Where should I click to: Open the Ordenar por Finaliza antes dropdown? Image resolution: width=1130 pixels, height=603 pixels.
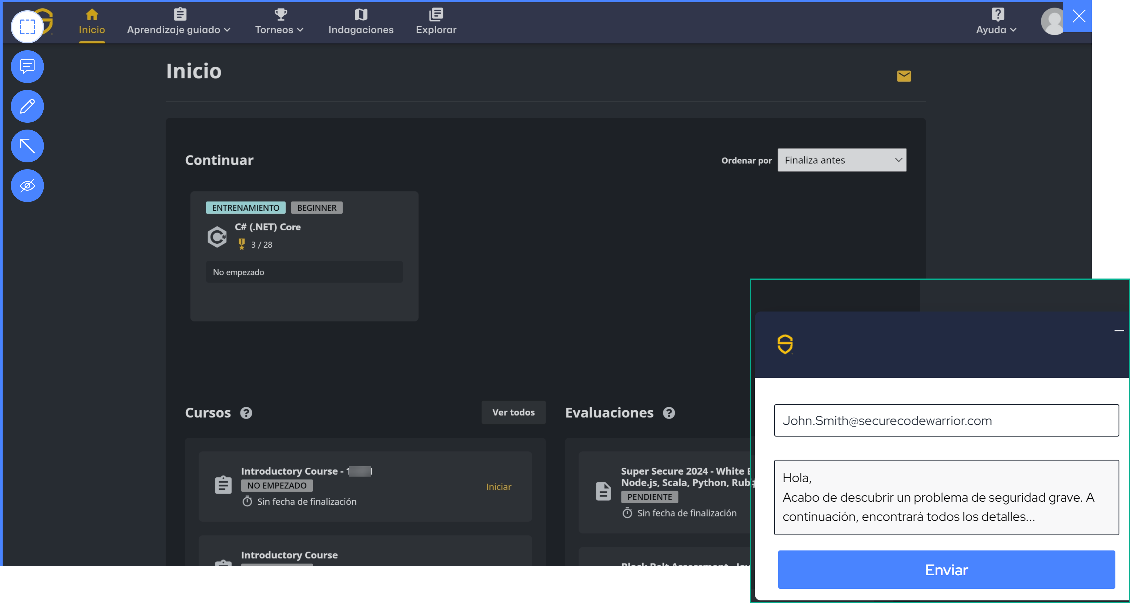click(x=841, y=160)
